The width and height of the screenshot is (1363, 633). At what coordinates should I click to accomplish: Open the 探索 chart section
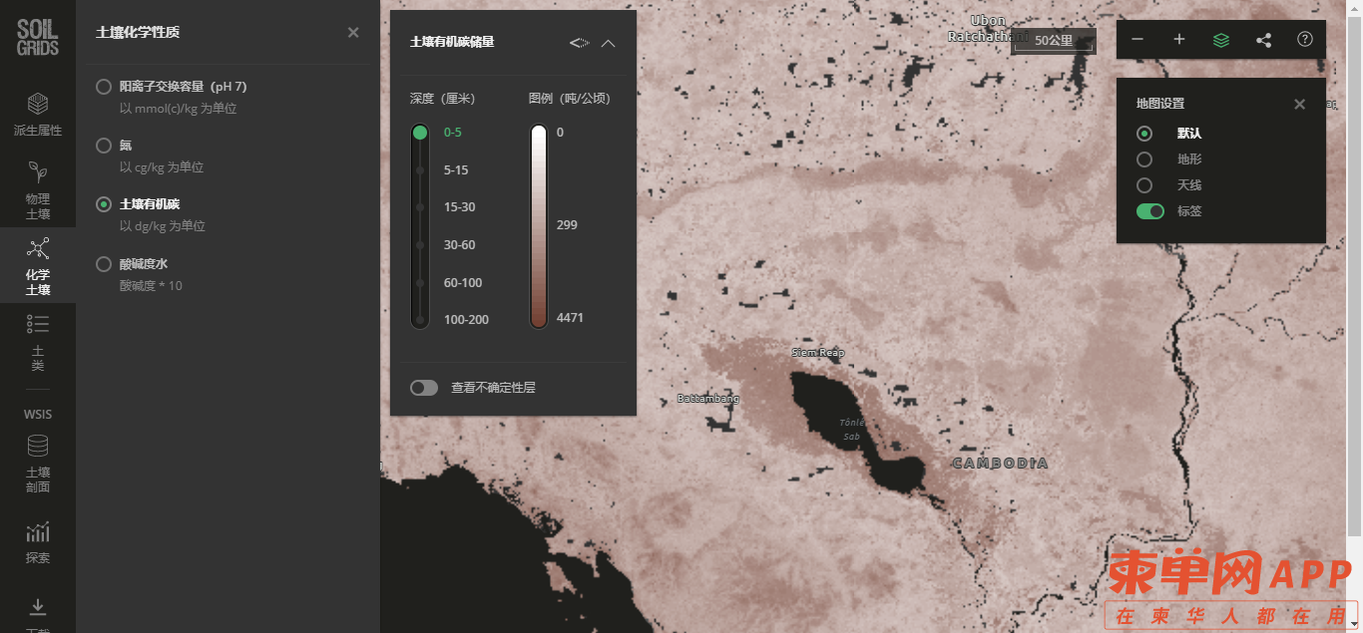38,542
